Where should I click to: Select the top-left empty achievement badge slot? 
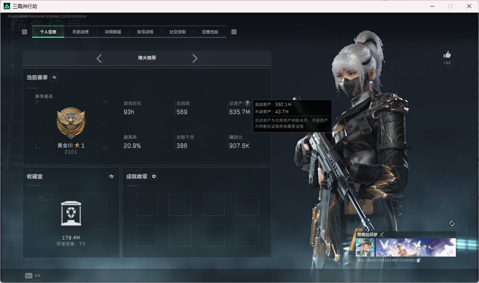147,205
